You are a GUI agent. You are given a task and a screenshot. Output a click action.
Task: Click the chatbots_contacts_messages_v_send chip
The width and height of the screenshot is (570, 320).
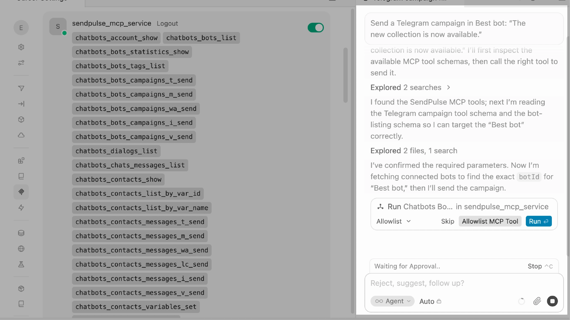[140, 293]
